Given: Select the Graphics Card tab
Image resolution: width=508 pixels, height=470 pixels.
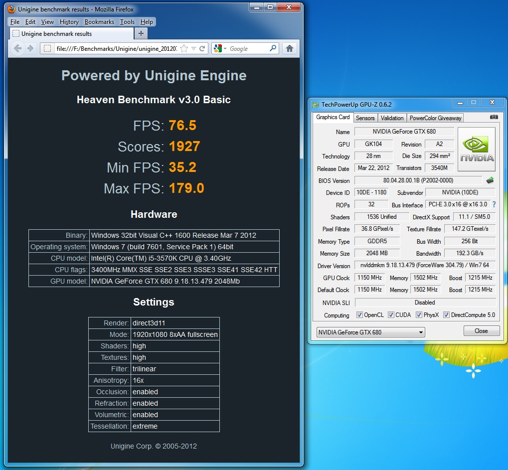Looking at the screenshot, I should (x=333, y=117).
